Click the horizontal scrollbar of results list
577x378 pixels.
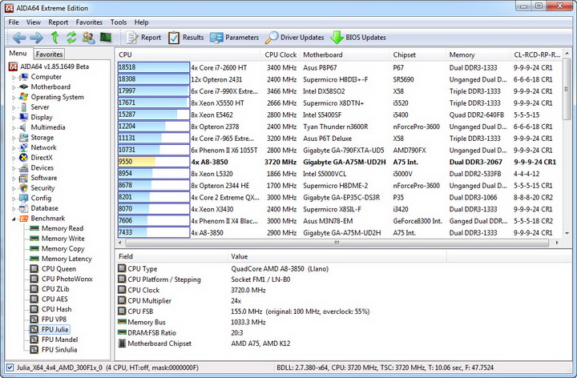coord(337,243)
